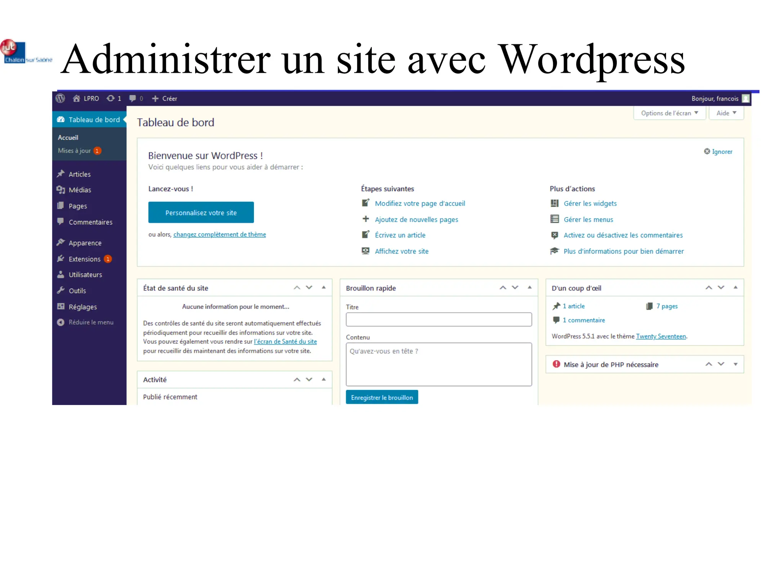Visit site via LPRO home icon

86,98
